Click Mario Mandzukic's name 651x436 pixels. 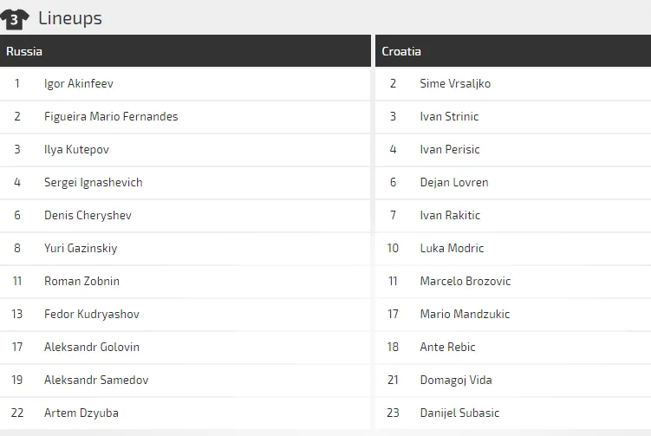465,315
